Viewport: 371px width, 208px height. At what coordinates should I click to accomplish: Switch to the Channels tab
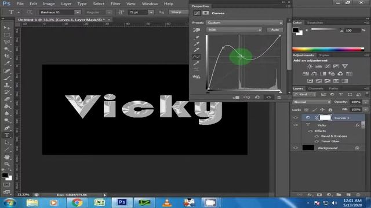pos(315,88)
